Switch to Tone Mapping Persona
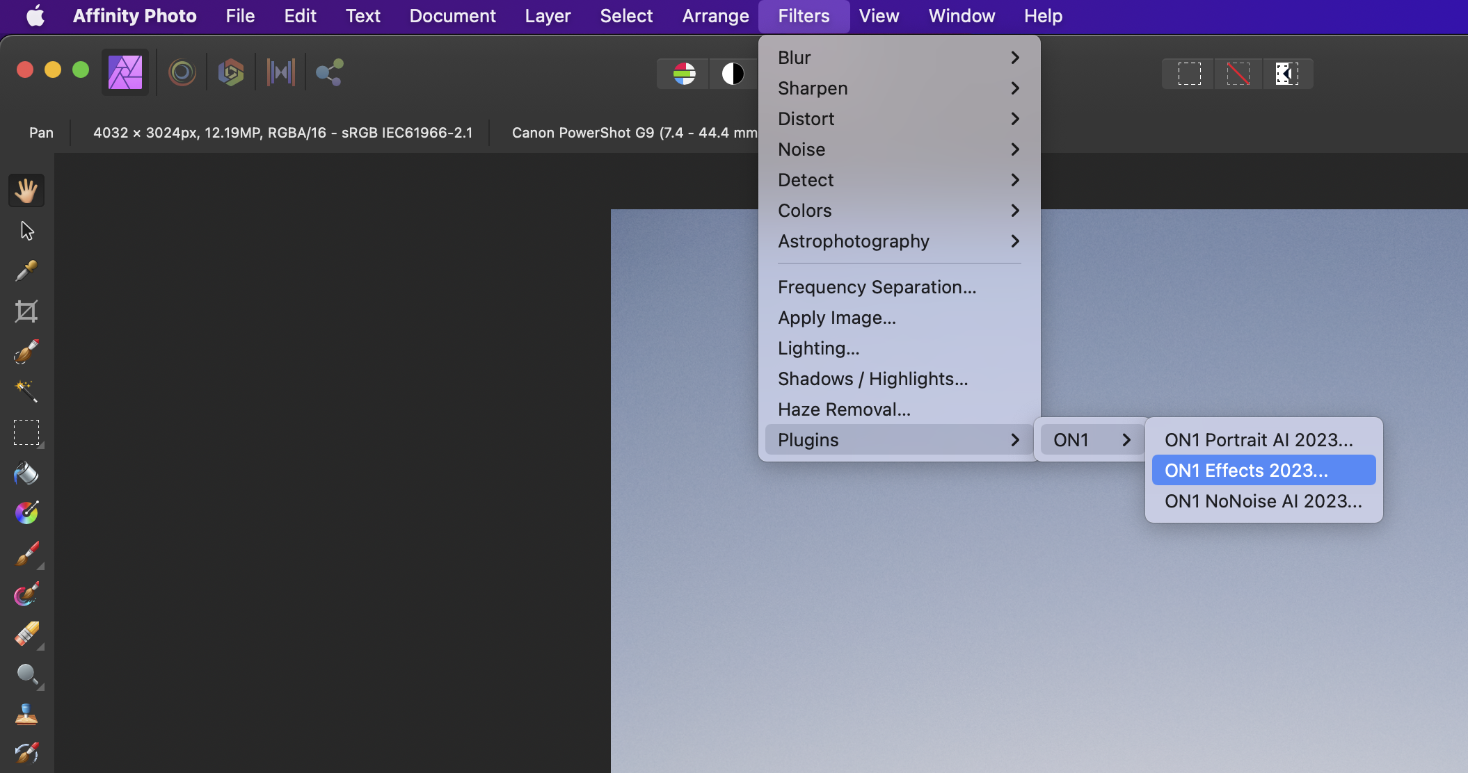The width and height of the screenshot is (1468, 773). click(x=280, y=72)
